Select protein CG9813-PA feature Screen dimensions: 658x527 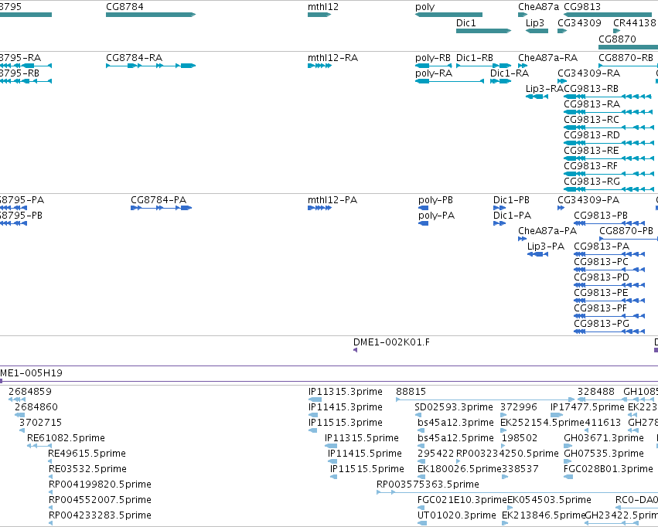[609, 254]
